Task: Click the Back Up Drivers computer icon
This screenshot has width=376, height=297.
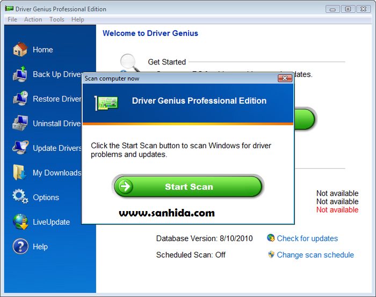Action: click(x=20, y=74)
